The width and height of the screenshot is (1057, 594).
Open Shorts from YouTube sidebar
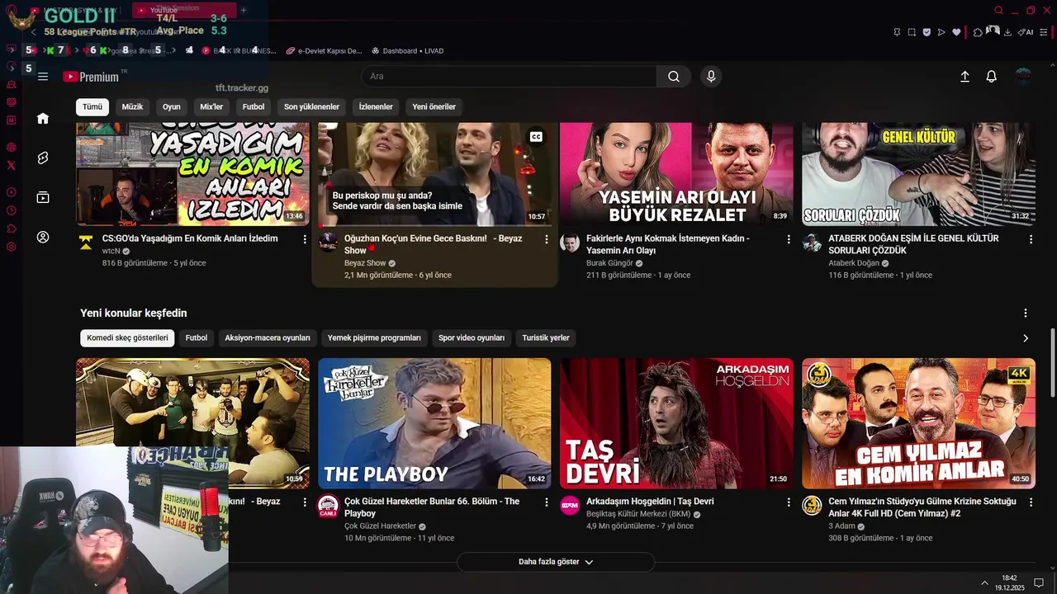click(43, 158)
